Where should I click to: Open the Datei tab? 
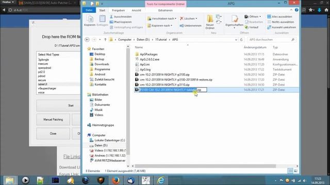(89, 10)
